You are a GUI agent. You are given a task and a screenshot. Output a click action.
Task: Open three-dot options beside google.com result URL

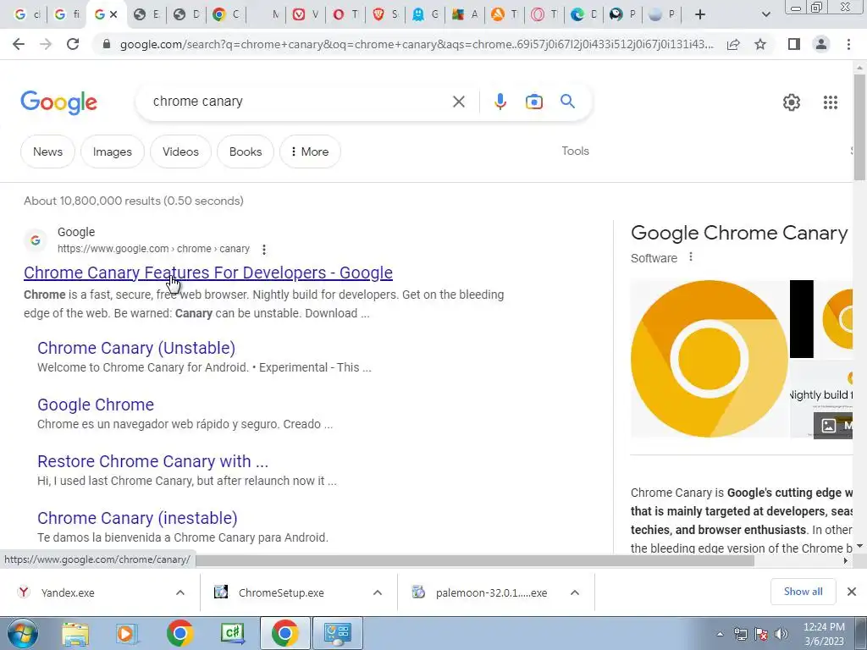click(x=264, y=250)
